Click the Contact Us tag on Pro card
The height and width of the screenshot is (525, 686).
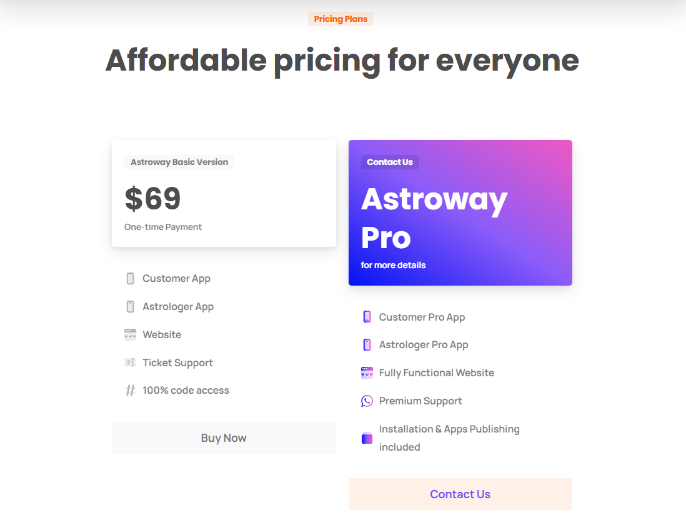[x=390, y=162]
